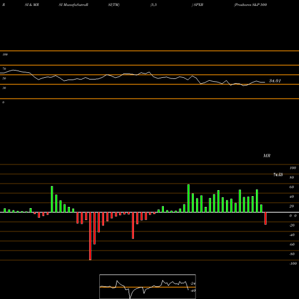299x299 pixels.
Task: Click the SI(TM) header label
Action: pyautogui.click(x=114, y=5)
